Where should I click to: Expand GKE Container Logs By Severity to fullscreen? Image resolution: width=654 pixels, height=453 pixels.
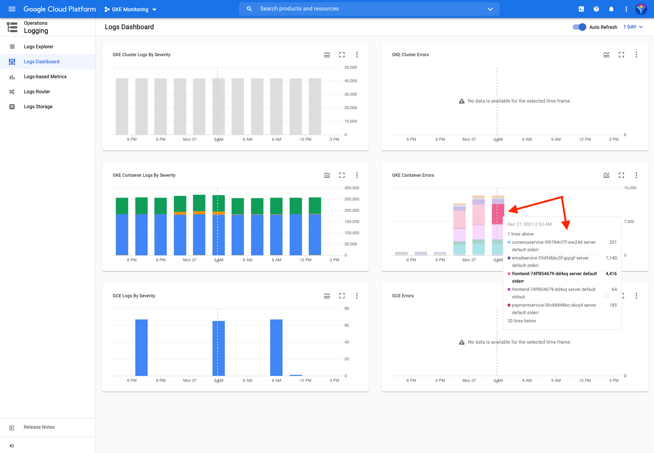coord(342,175)
